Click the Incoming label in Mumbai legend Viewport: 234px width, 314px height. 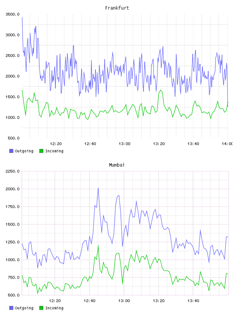54,308
